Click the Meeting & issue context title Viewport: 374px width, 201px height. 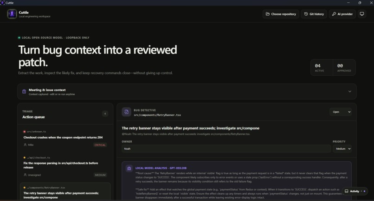(x=47, y=90)
